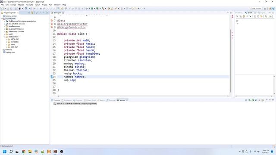Viewport: 276px width, 155px height.
Task: Open the Run menu
Action: coord(51,5)
